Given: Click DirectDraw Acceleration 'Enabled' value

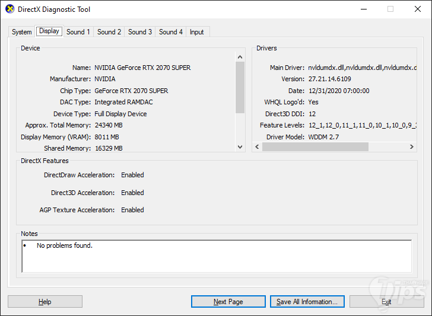Looking at the screenshot, I should click(x=132, y=175).
